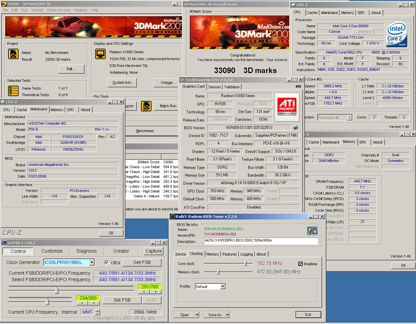The image size is (416, 324).
Task: Open the Clock Generator dropdown in SetFSB
Action: pos(92,262)
